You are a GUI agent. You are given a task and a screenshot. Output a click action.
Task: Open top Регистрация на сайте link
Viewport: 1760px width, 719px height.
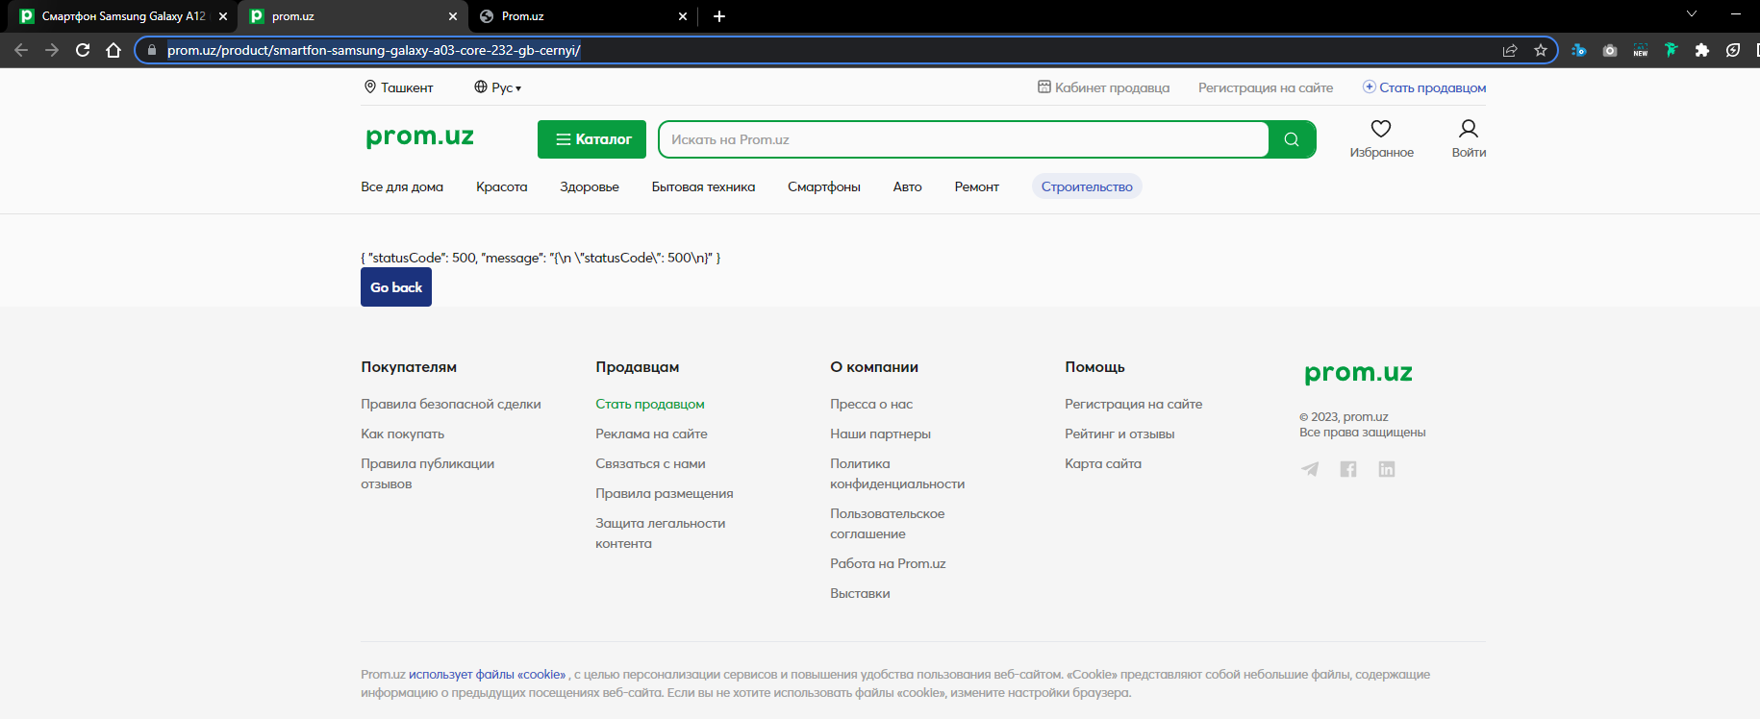[1266, 87]
